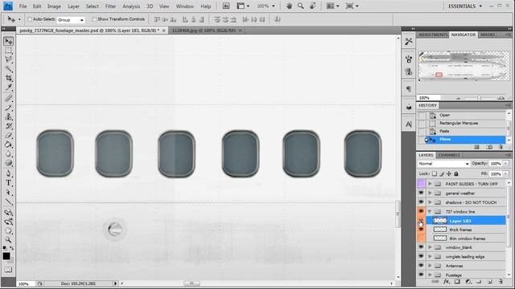Select the Lasso tool
The height and width of the screenshot is (289, 515).
pyautogui.click(x=8, y=59)
